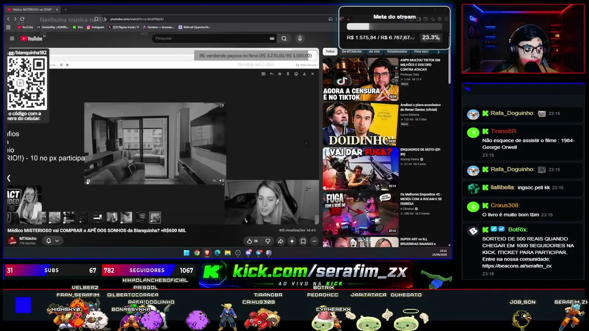Open MTAbicho channel avatar
Screen dimensions: 589x331
coord(12,240)
